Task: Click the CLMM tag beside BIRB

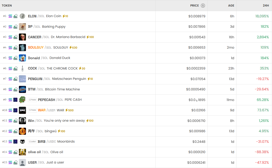Action: 33,142
